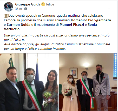Screen dimensions: 118x111
Task: Open the Giuseppe Guida name link
Action: coord(28,4)
